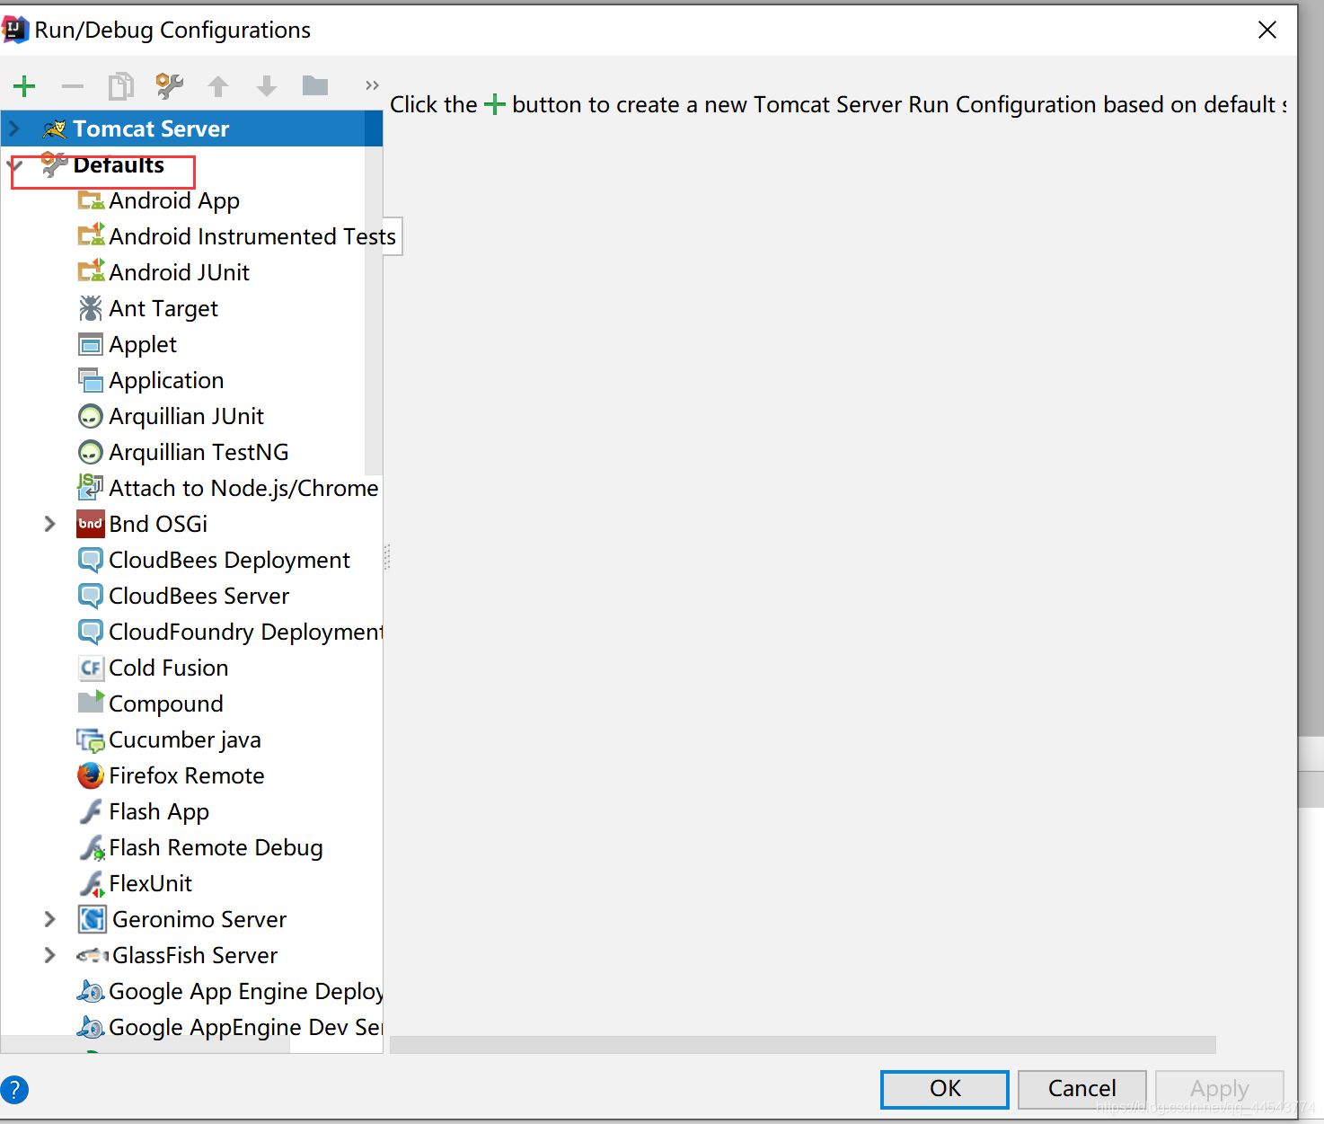
Task: Select Flash App configuration type
Action: (x=159, y=812)
